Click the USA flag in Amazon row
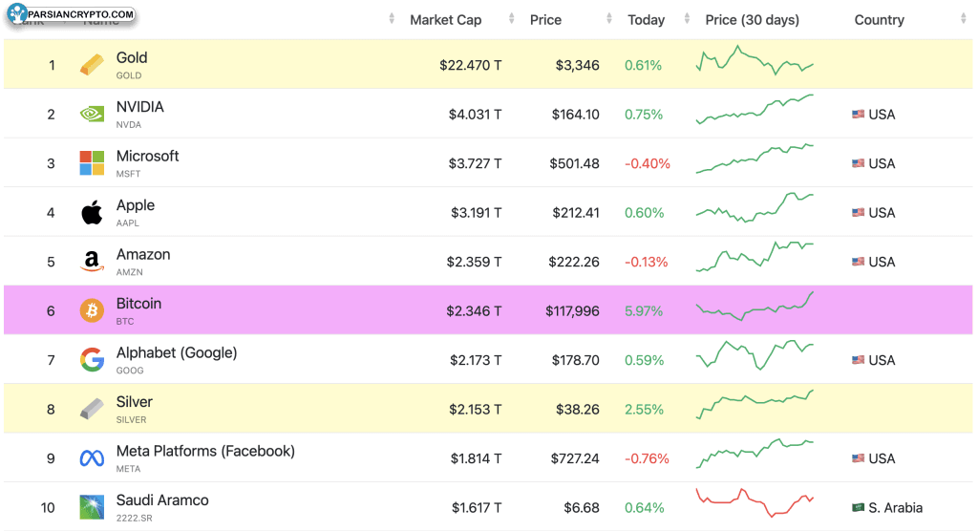 click(859, 262)
